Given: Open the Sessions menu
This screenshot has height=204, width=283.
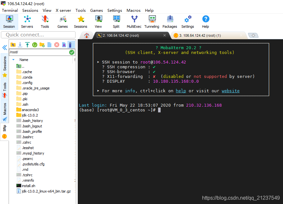Looking at the screenshot, I should tap(30, 11).
